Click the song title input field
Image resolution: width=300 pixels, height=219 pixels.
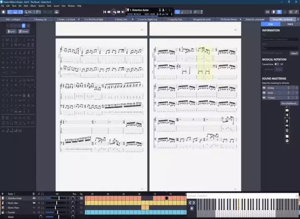280,39
